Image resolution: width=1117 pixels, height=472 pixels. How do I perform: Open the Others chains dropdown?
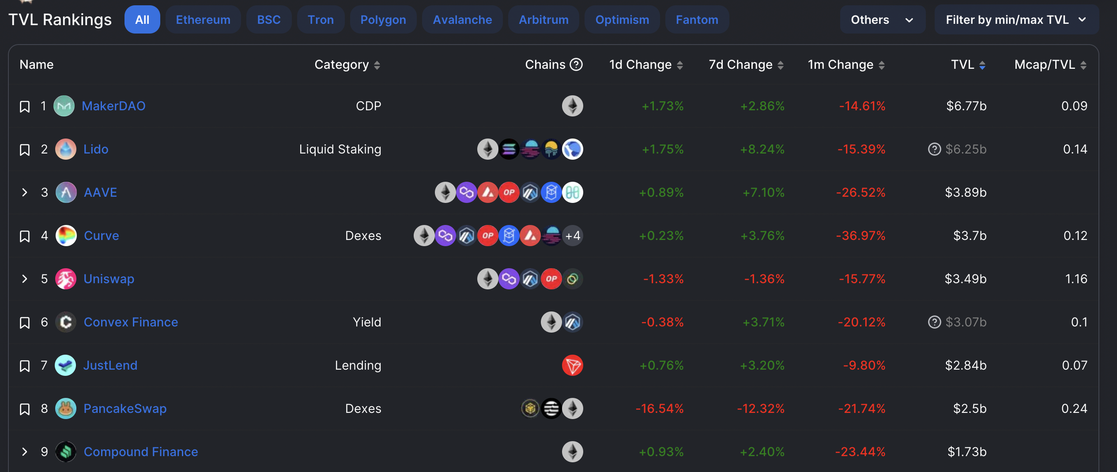tap(882, 20)
